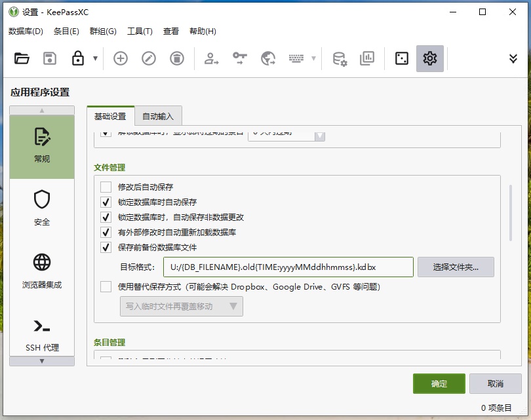Open the password generator dice icon

[401, 58]
